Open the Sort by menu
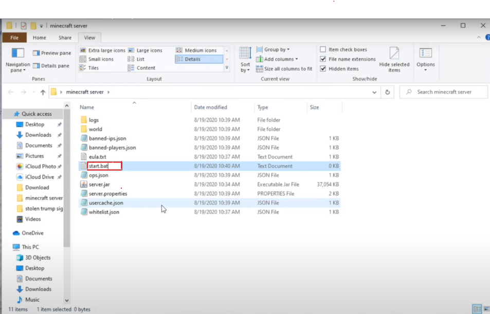This screenshot has height=314, width=490. (x=245, y=60)
